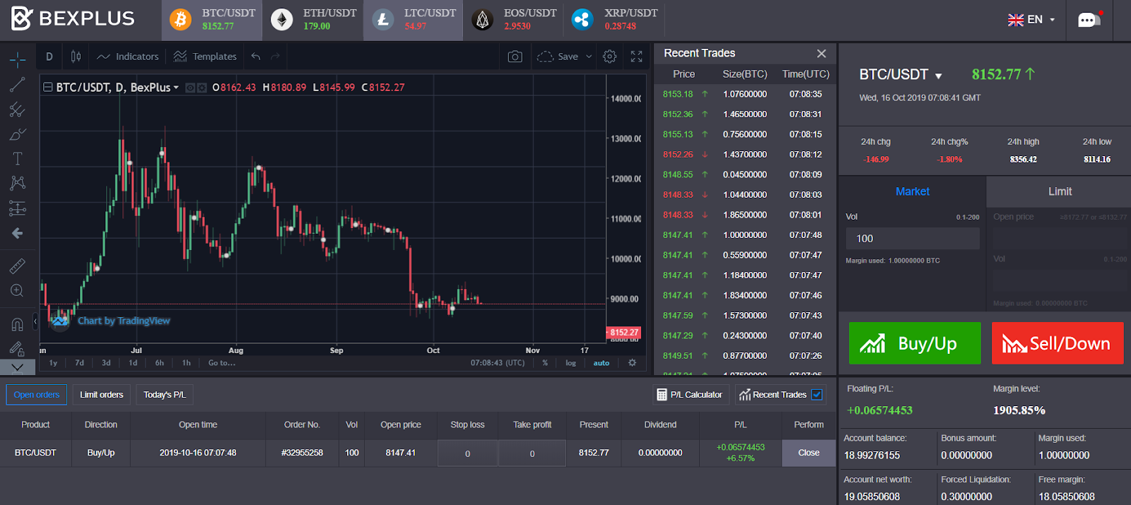This screenshot has height=505, width=1131.
Task: Click the undo arrow in chart toolbar
Action: [256, 57]
